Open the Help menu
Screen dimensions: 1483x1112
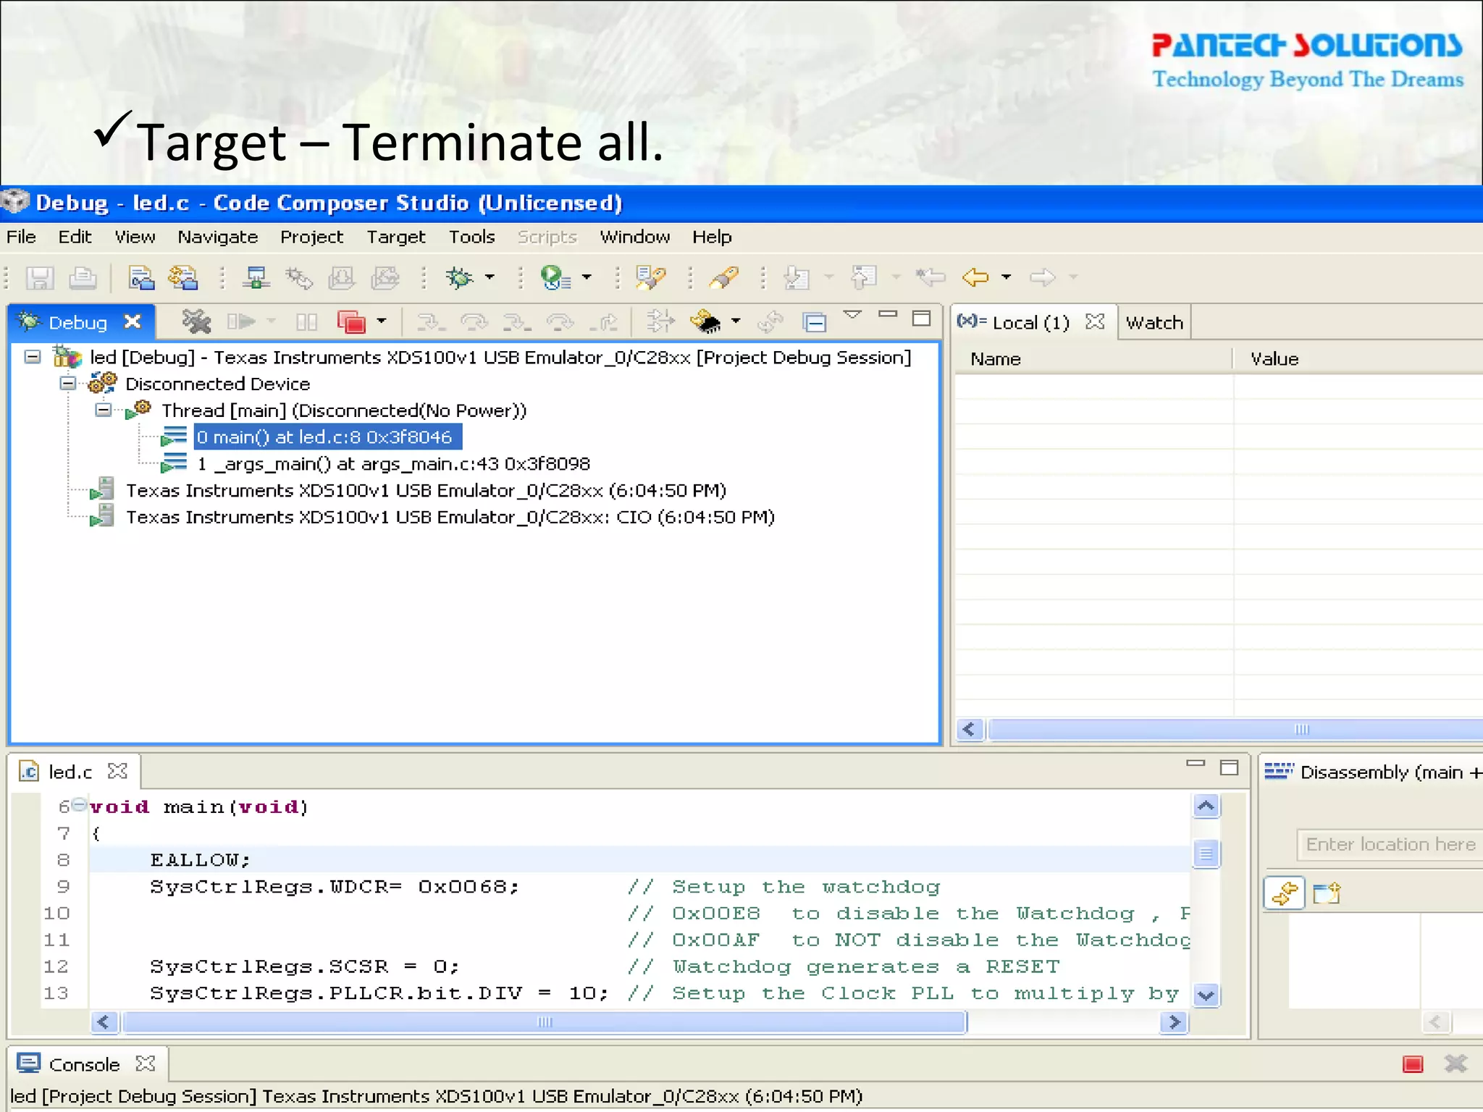(x=712, y=237)
